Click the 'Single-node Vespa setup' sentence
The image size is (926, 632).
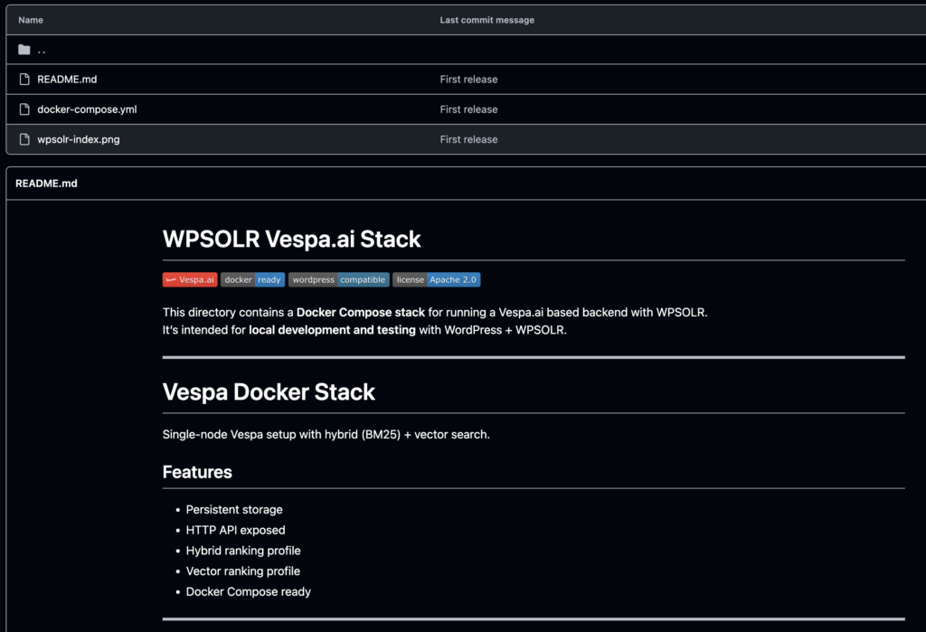[326, 435]
